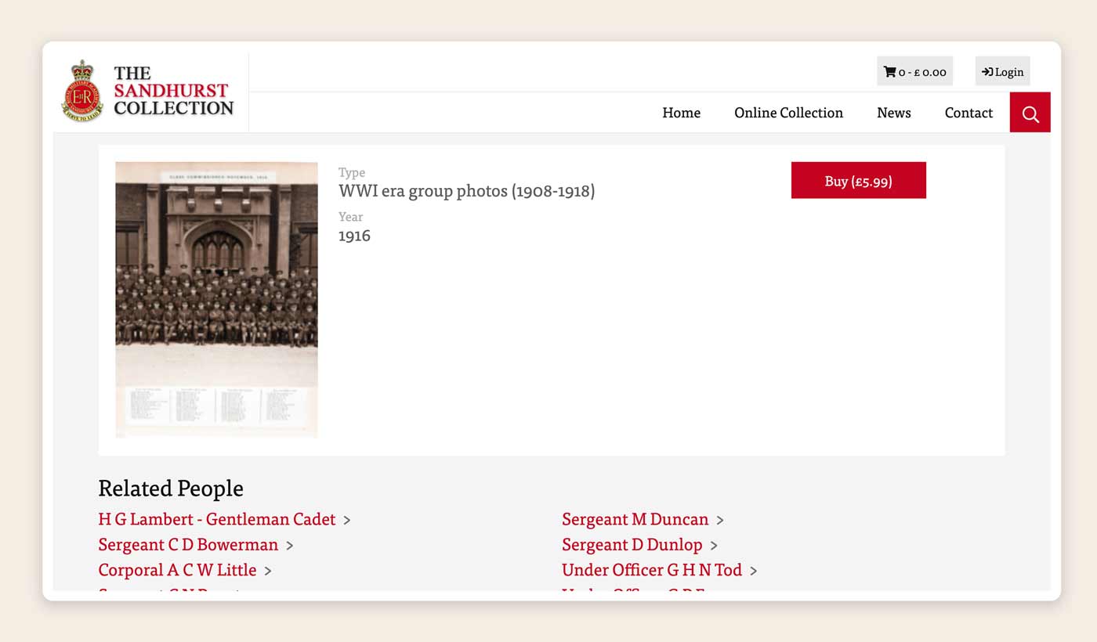The width and height of the screenshot is (1097, 642).
Task: Open the Online Collection menu item
Action: click(x=788, y=113)
